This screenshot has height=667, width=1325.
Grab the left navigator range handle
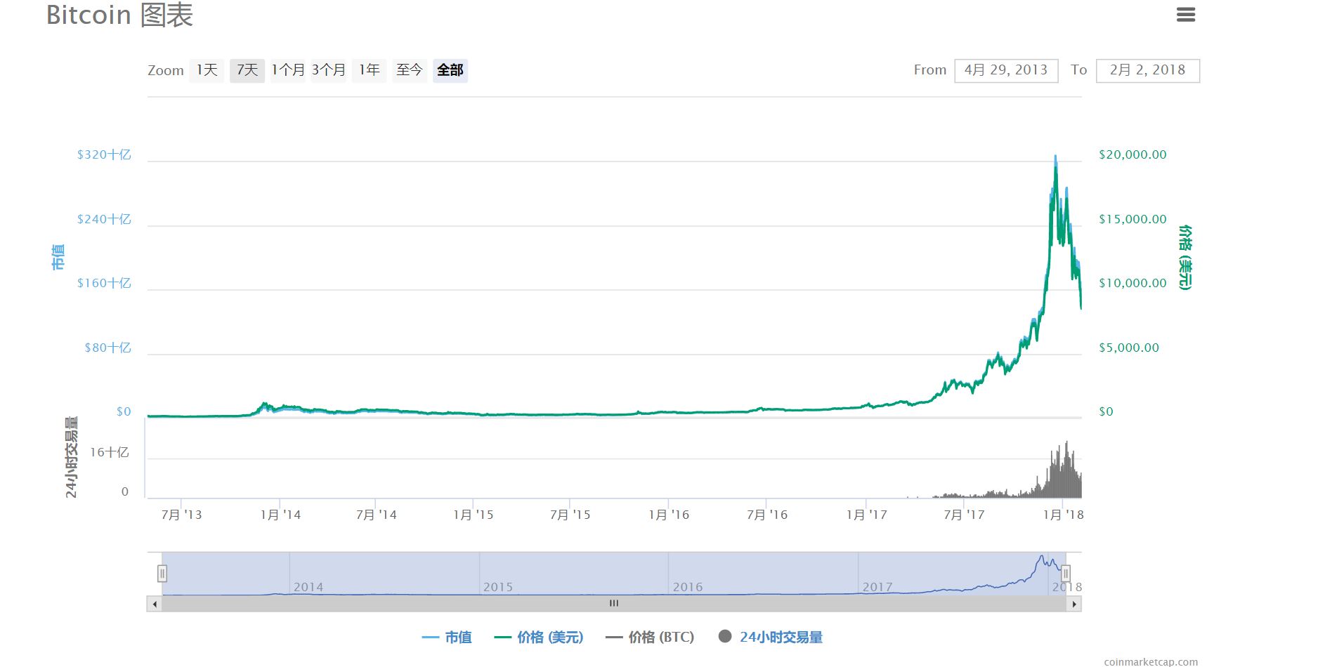tap(162, 574)
